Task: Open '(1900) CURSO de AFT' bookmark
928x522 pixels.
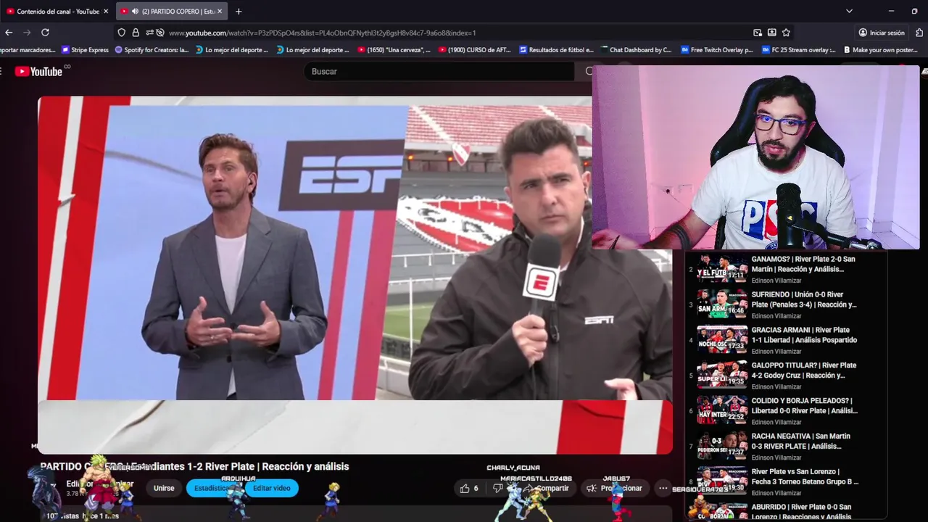Action: [x=474, y=50]
